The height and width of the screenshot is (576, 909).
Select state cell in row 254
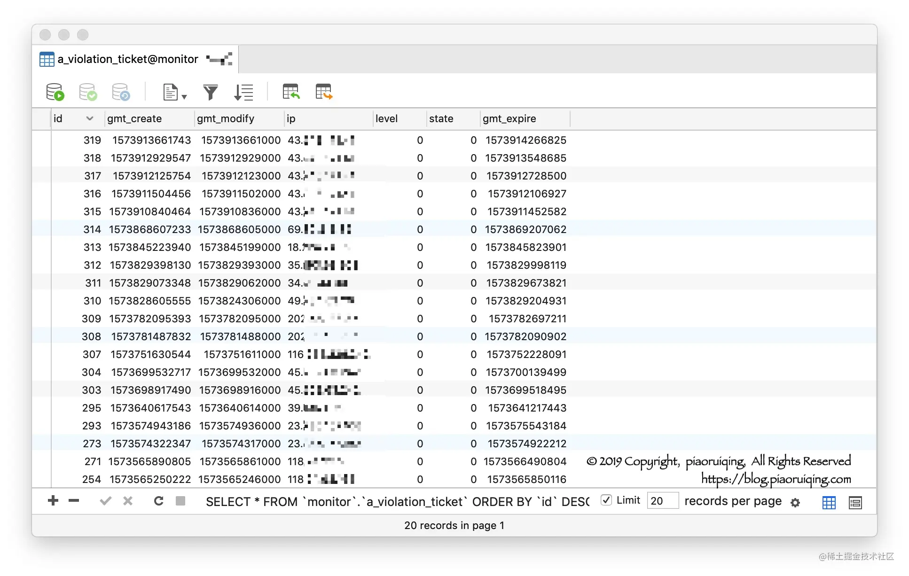[x=454, y=479]
